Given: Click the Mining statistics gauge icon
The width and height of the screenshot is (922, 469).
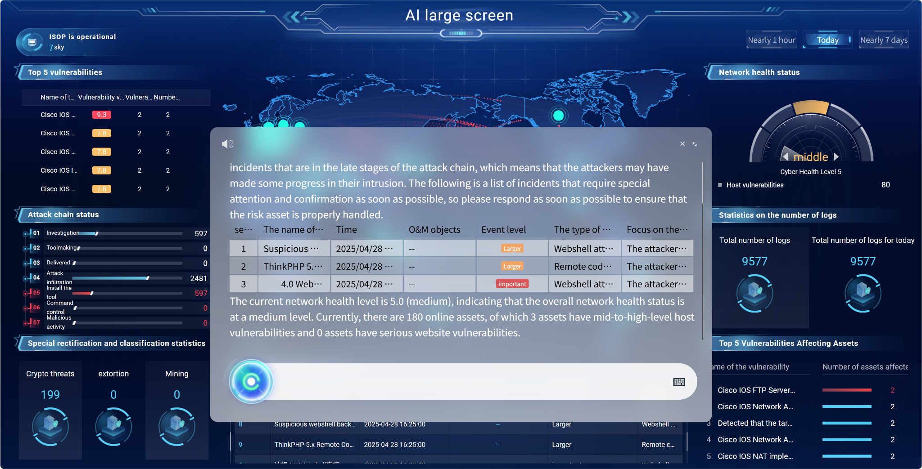Looking at the screenshot, I should pos(176,426).
